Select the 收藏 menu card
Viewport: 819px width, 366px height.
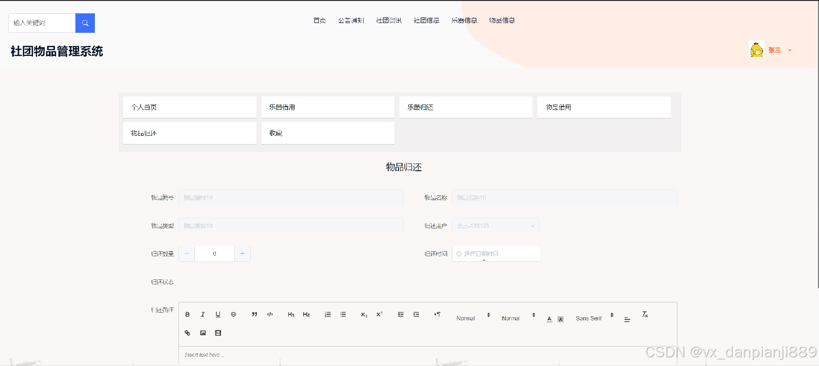(328, 133)
